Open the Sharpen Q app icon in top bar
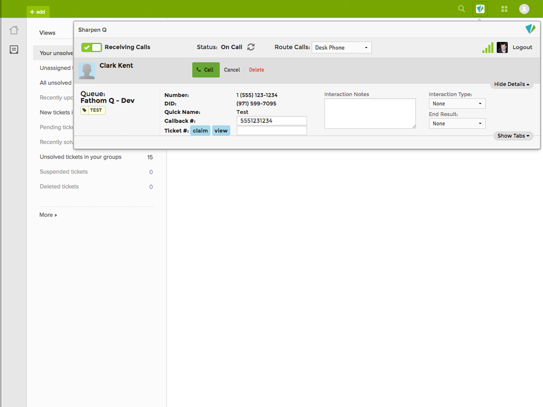Screen dimensions: 543x407 pos(480,9)
